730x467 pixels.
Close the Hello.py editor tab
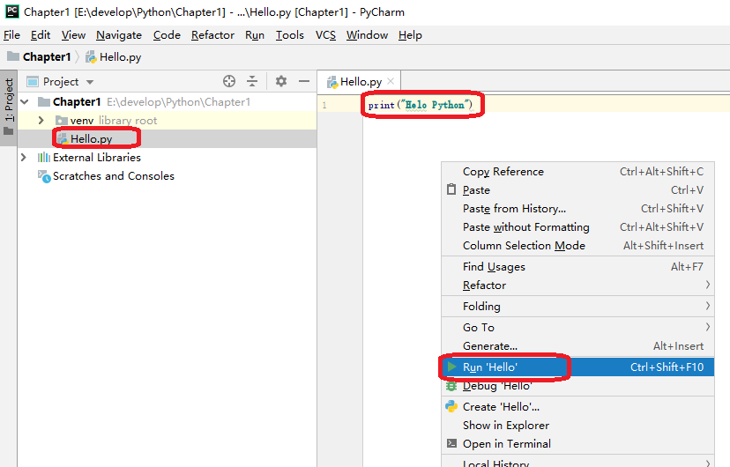[391, 81]
